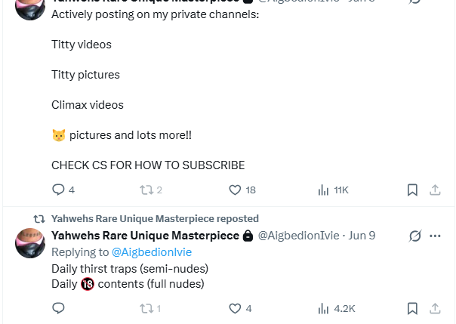The image size is (456, 324).
Task: Bookmark the Jun 9 reply post
Action: pos(412,308)
